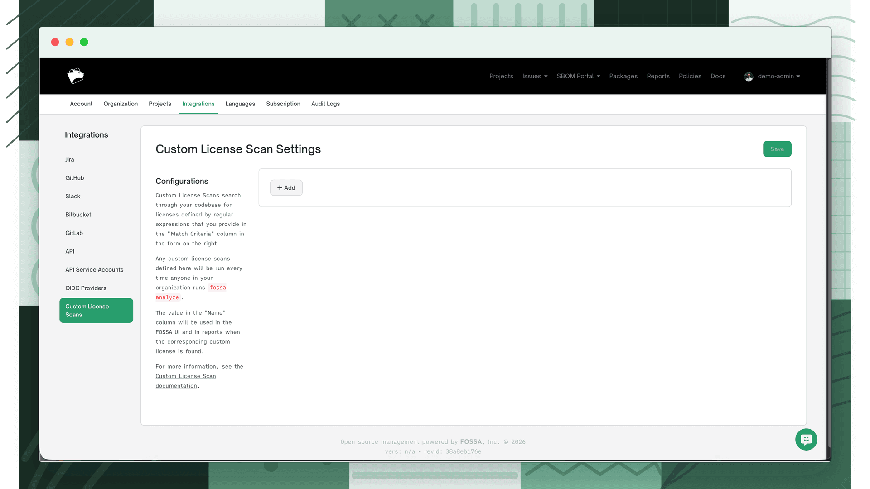Viewport: 870px width, 489px height.
Task: Click the green maximize window dot
Action: tap(84, 42)
